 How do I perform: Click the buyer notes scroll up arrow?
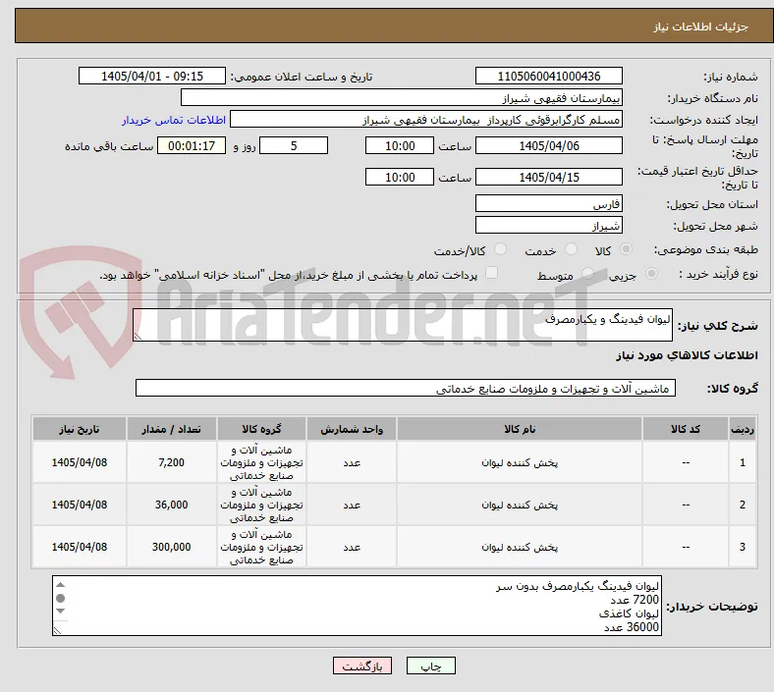[x=60, y=585]
